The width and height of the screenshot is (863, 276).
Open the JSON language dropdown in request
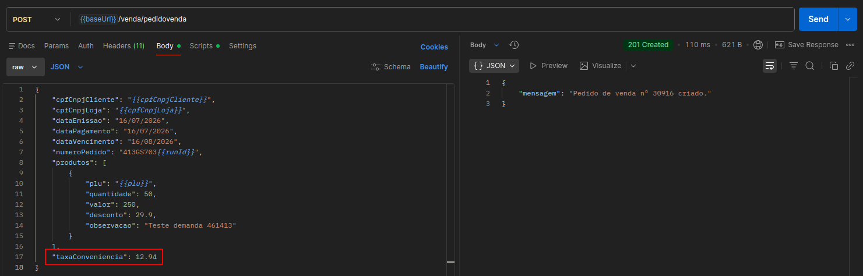click(x=67, y=67)
